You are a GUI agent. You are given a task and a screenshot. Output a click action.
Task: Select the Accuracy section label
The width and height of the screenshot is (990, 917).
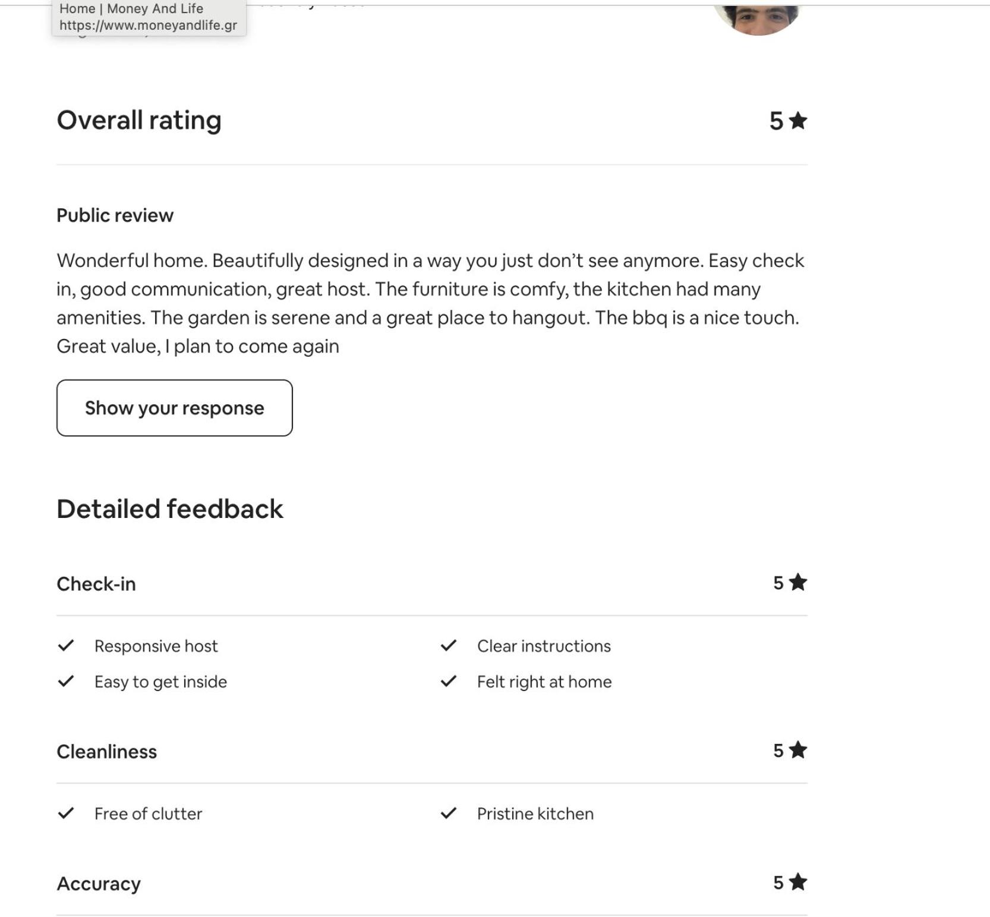[x=99, y=884]
